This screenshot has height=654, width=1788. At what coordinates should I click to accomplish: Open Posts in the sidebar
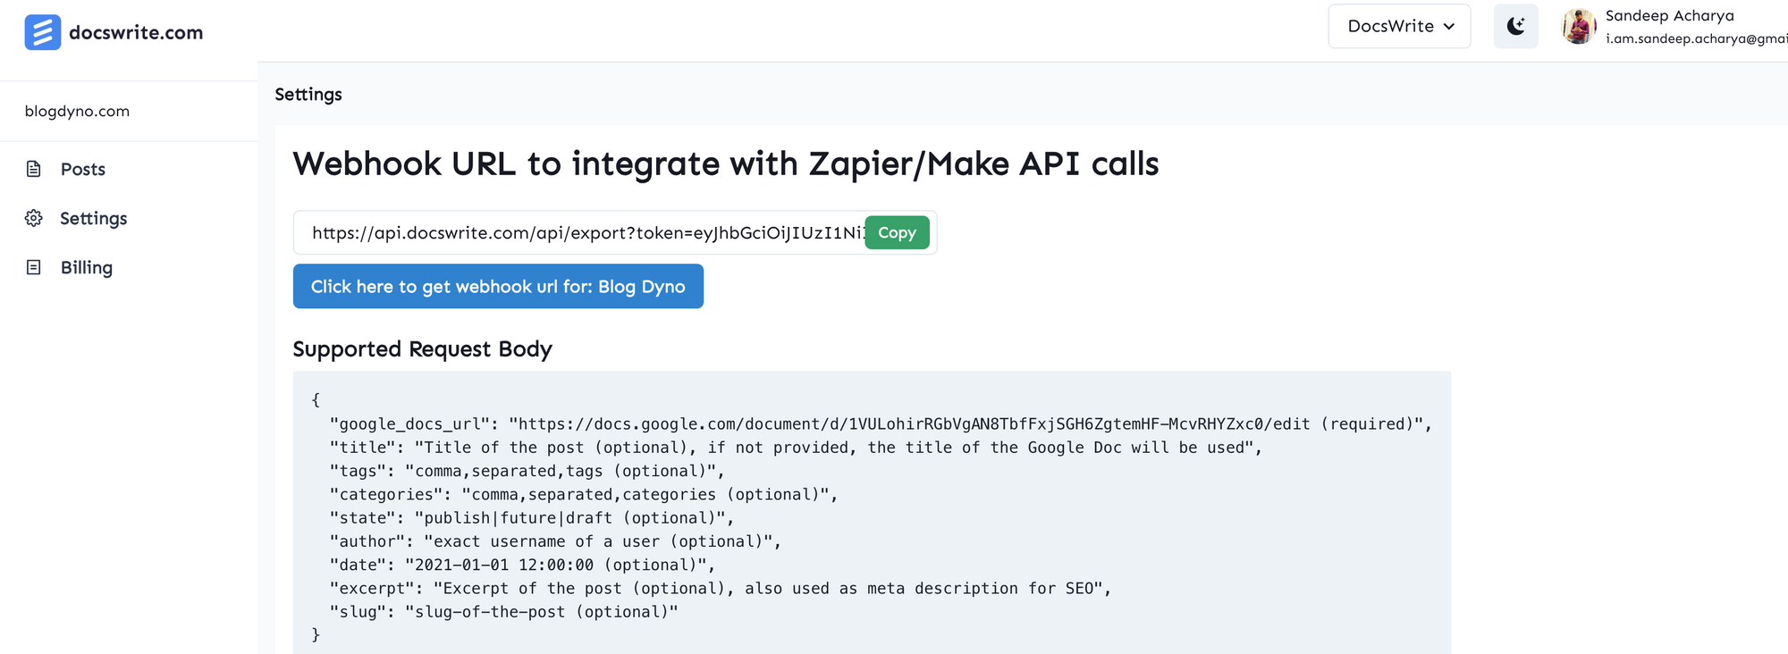coord(83,169)
